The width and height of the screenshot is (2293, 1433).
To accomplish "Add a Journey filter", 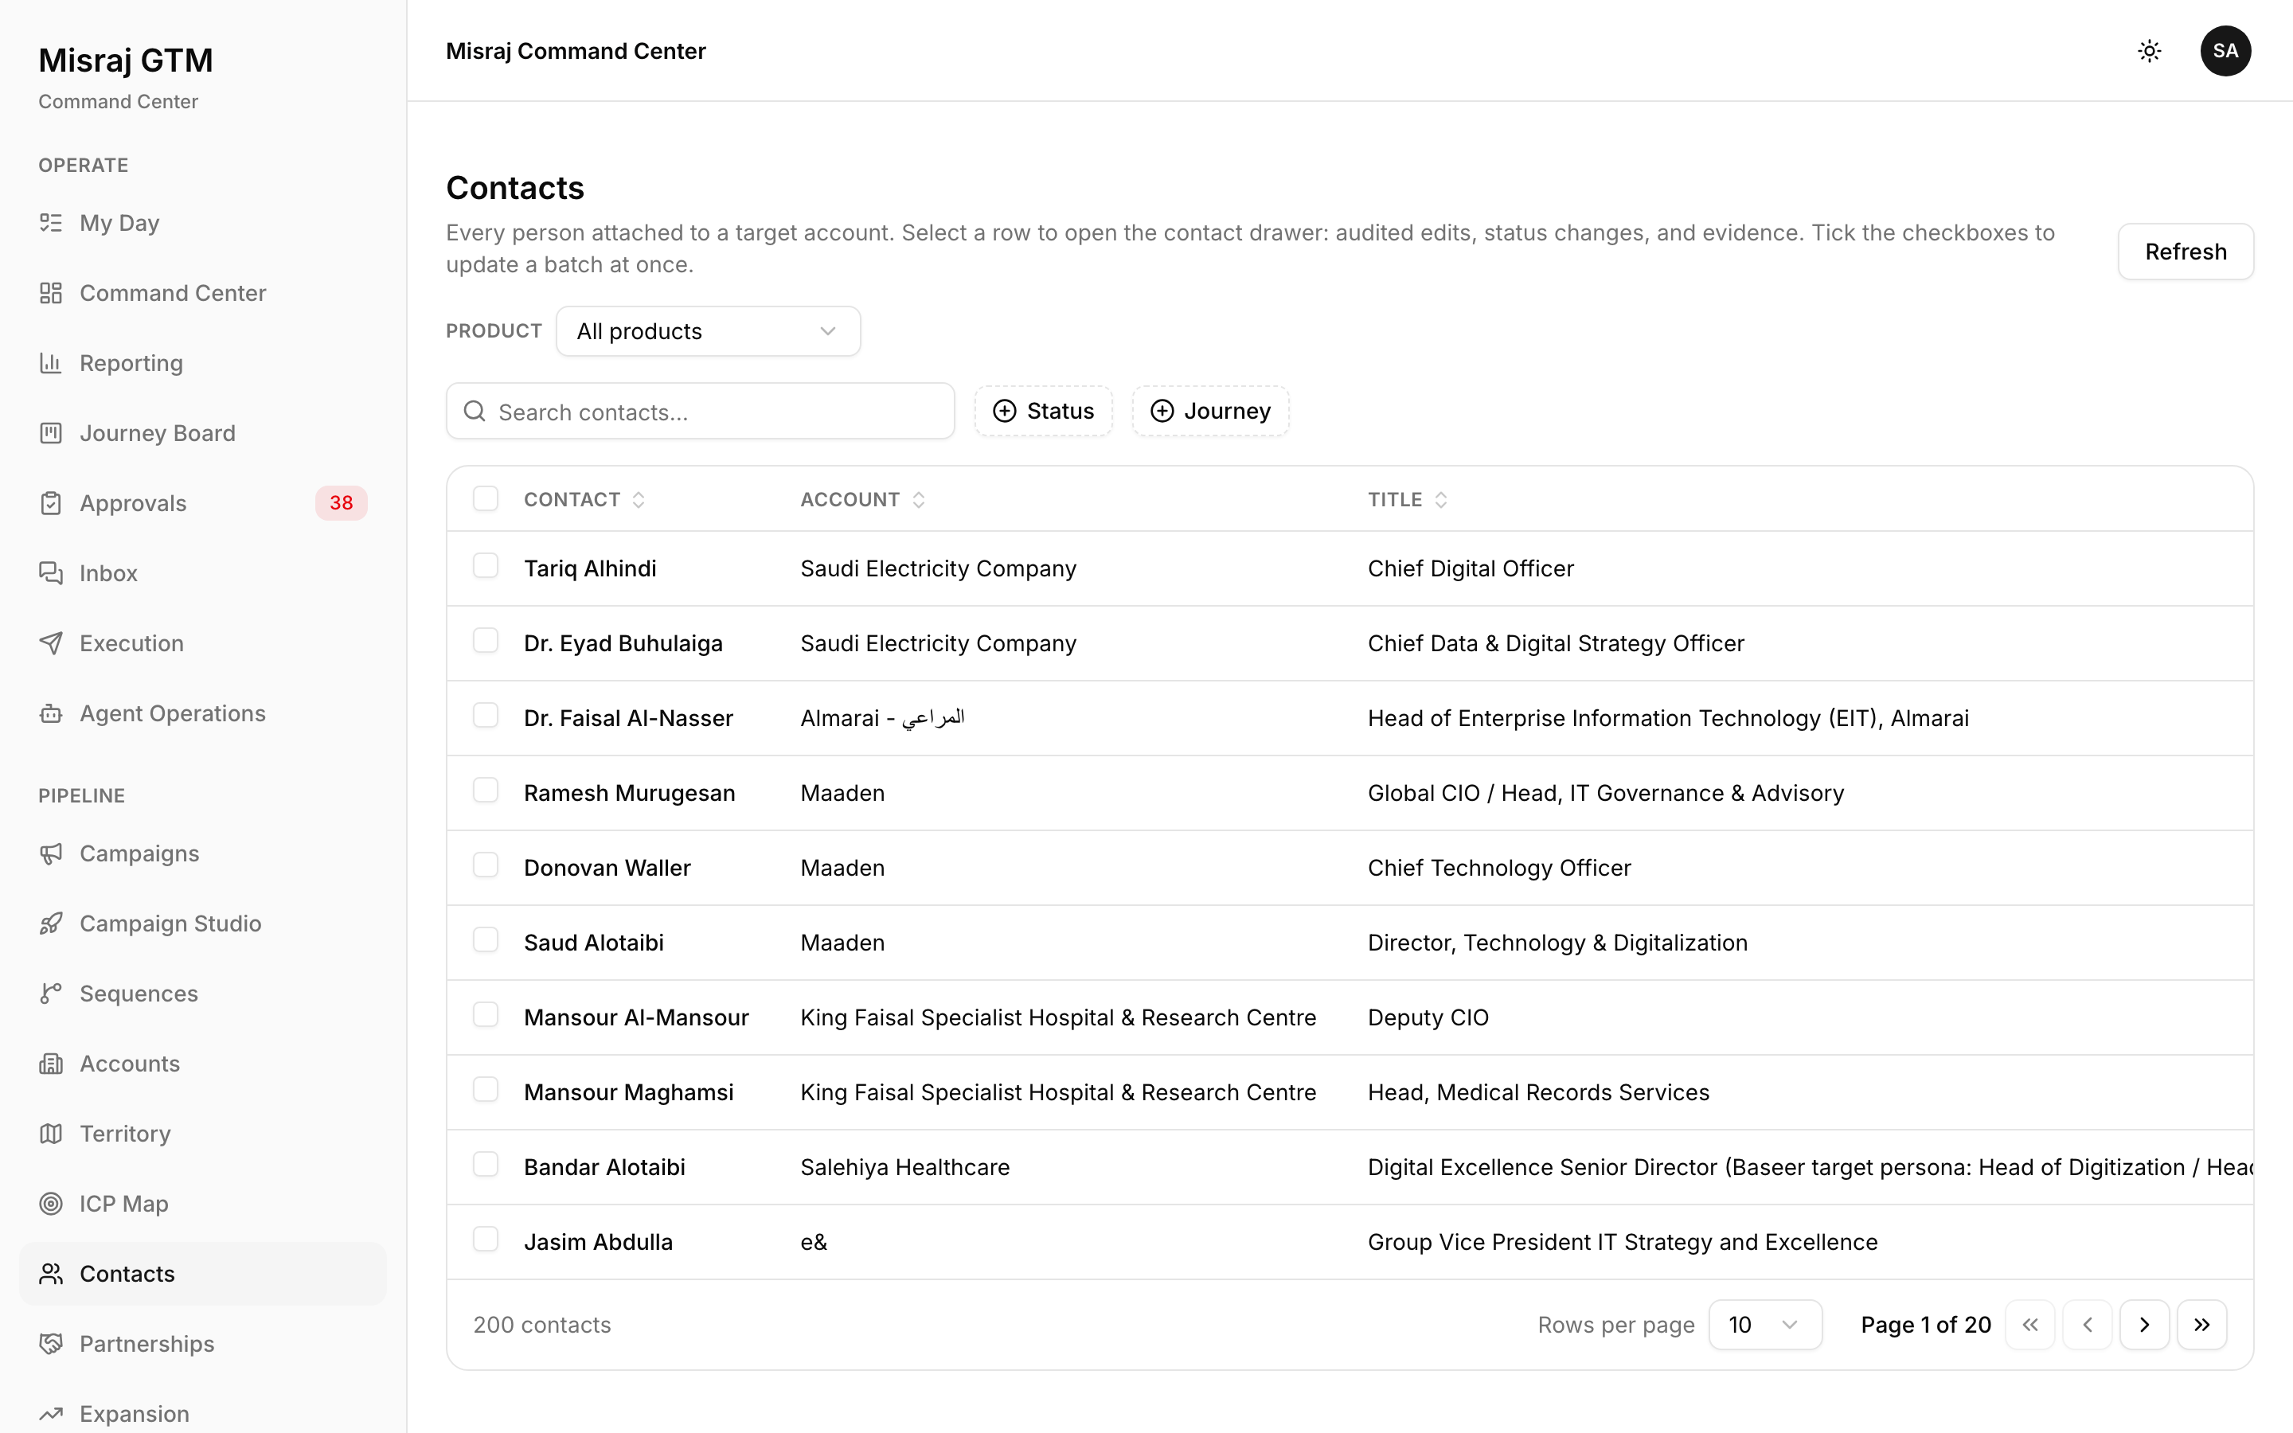I will (x=1210, y=412).
